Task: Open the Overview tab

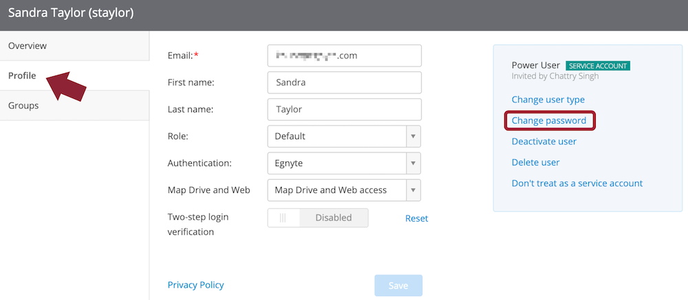Action: tap(28, 46)
